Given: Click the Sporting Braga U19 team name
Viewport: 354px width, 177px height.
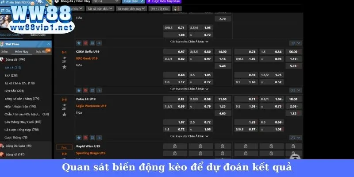Looking at the screenshot, I should (x=91, y=153).
